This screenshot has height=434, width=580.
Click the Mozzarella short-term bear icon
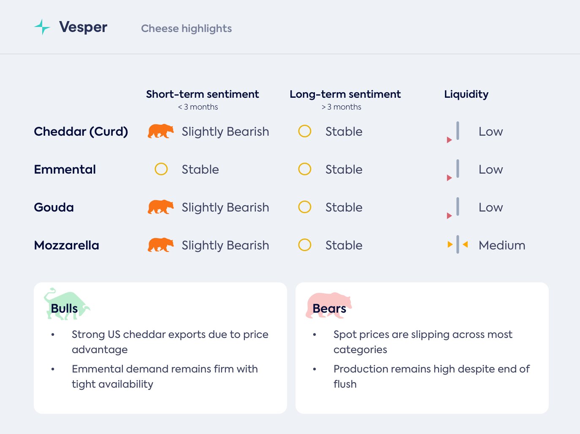pos(160,245)
